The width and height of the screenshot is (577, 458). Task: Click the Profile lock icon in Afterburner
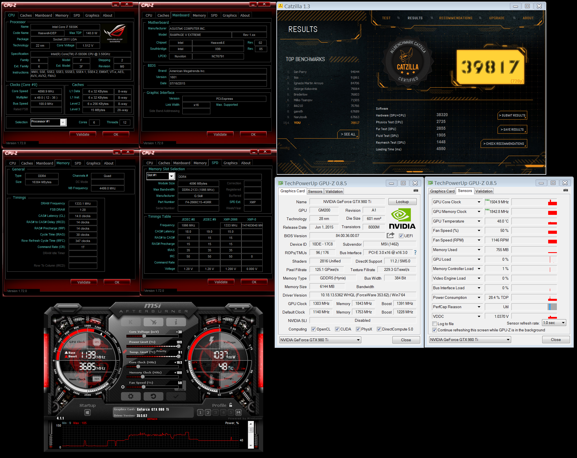coord(231,405)
